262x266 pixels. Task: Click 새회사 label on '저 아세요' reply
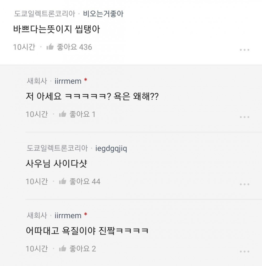tap(37, 81)
